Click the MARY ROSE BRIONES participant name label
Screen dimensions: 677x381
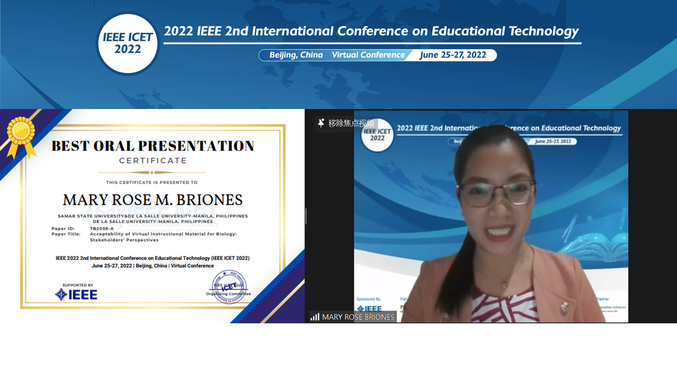click(x=358, y=317)
